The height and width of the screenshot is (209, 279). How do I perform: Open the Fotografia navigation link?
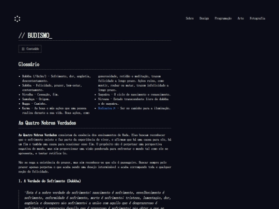[x=257, y=18]
